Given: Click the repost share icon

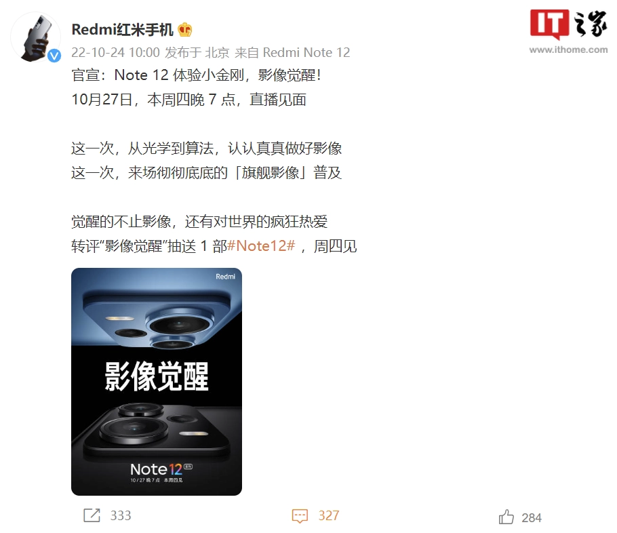Looking at the screenshot, I should (x=92, y=515).
